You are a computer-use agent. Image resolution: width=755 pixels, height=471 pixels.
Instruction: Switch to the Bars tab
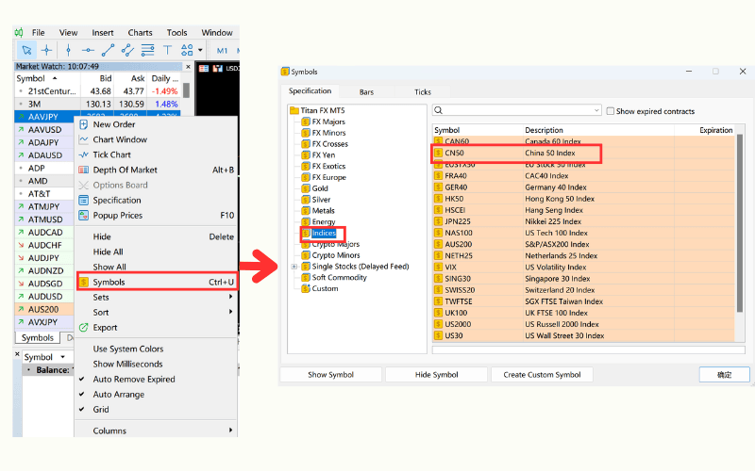click(x=366, y=92)
